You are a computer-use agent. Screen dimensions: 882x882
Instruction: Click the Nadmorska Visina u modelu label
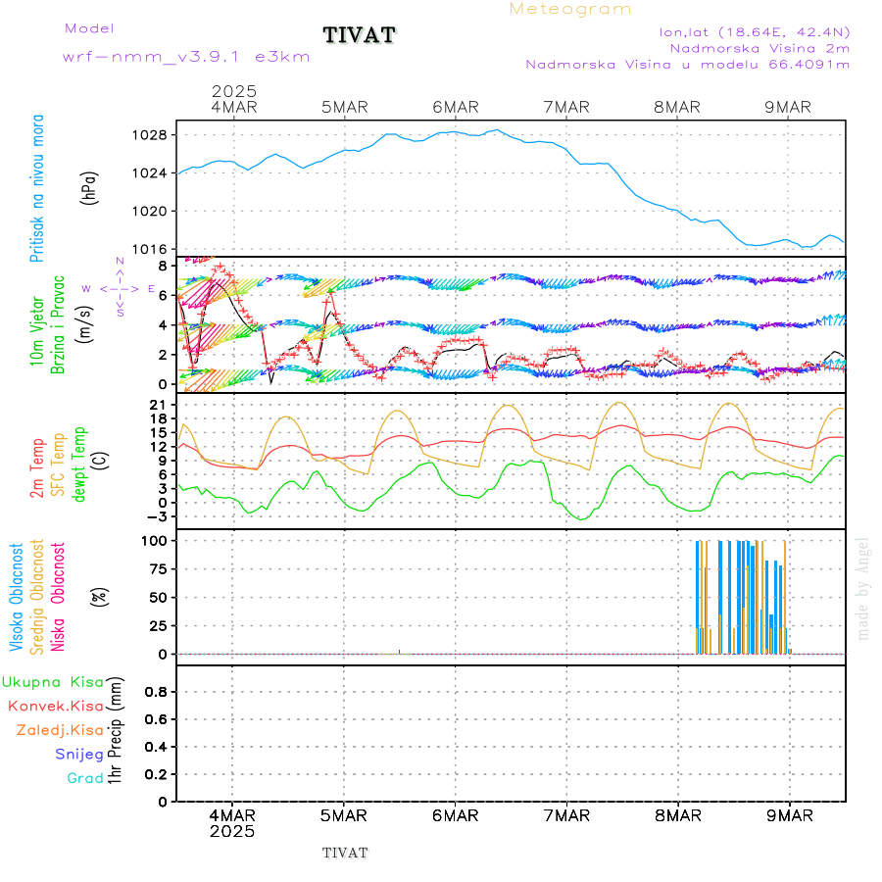[x=687, y=65]
